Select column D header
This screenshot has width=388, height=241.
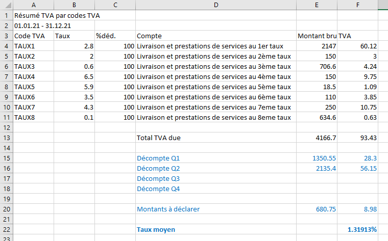[x=216, y=5]
